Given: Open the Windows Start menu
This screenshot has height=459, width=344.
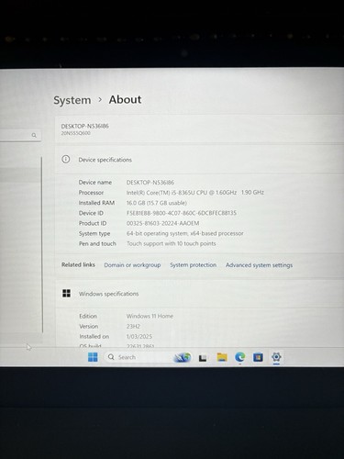Looking at the screenshot, I should point(93,357).
